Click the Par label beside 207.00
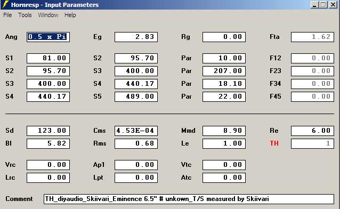This screenshot has height=209, width=340. (x=187, y=71)
